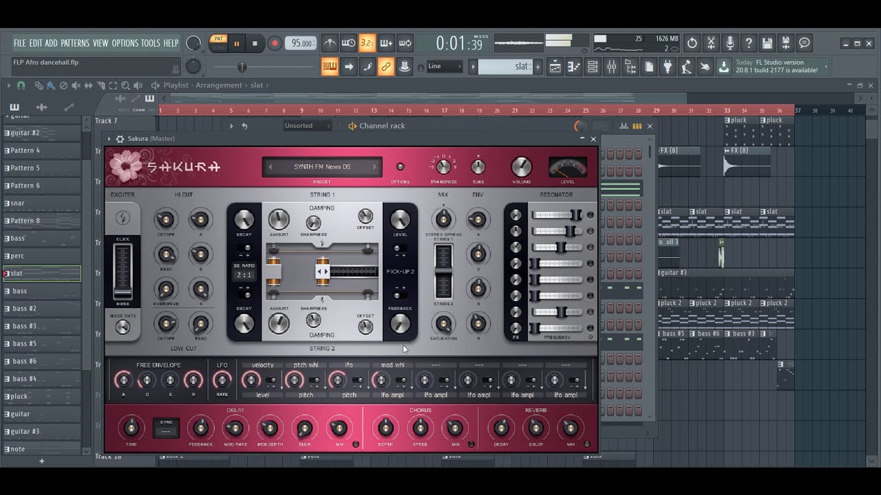The height and width of the screenshot is (495, 881).
Task: Toggle blend recording overdub button
Action: click(x=386, y=43)
